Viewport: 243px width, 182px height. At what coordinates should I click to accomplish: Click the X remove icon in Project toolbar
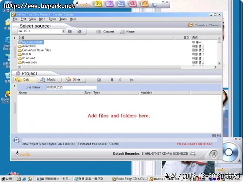tap(120, 80)
